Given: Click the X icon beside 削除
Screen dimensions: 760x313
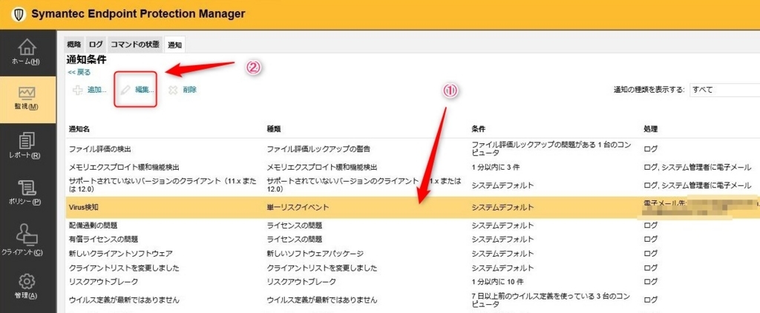Looking at the screenshot, I should click(x=173, y=90).
